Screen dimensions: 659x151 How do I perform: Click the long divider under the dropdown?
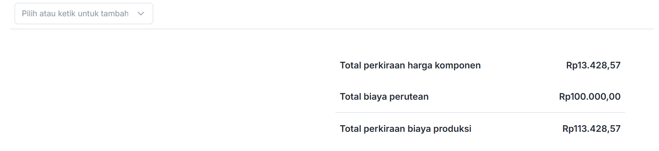[332, 29]
